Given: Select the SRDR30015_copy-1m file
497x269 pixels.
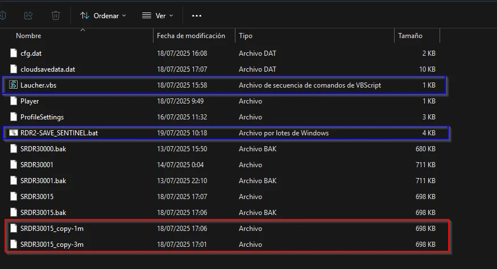Looking at the screenshot, I should click(x=52, y=229).
